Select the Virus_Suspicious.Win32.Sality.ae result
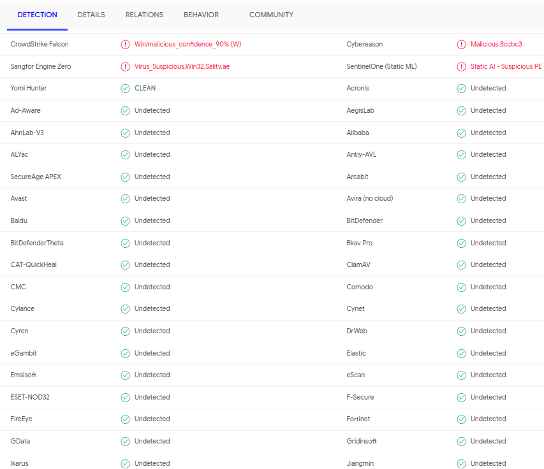This screenshot has width=544, height=469. (x=182, y=66)
